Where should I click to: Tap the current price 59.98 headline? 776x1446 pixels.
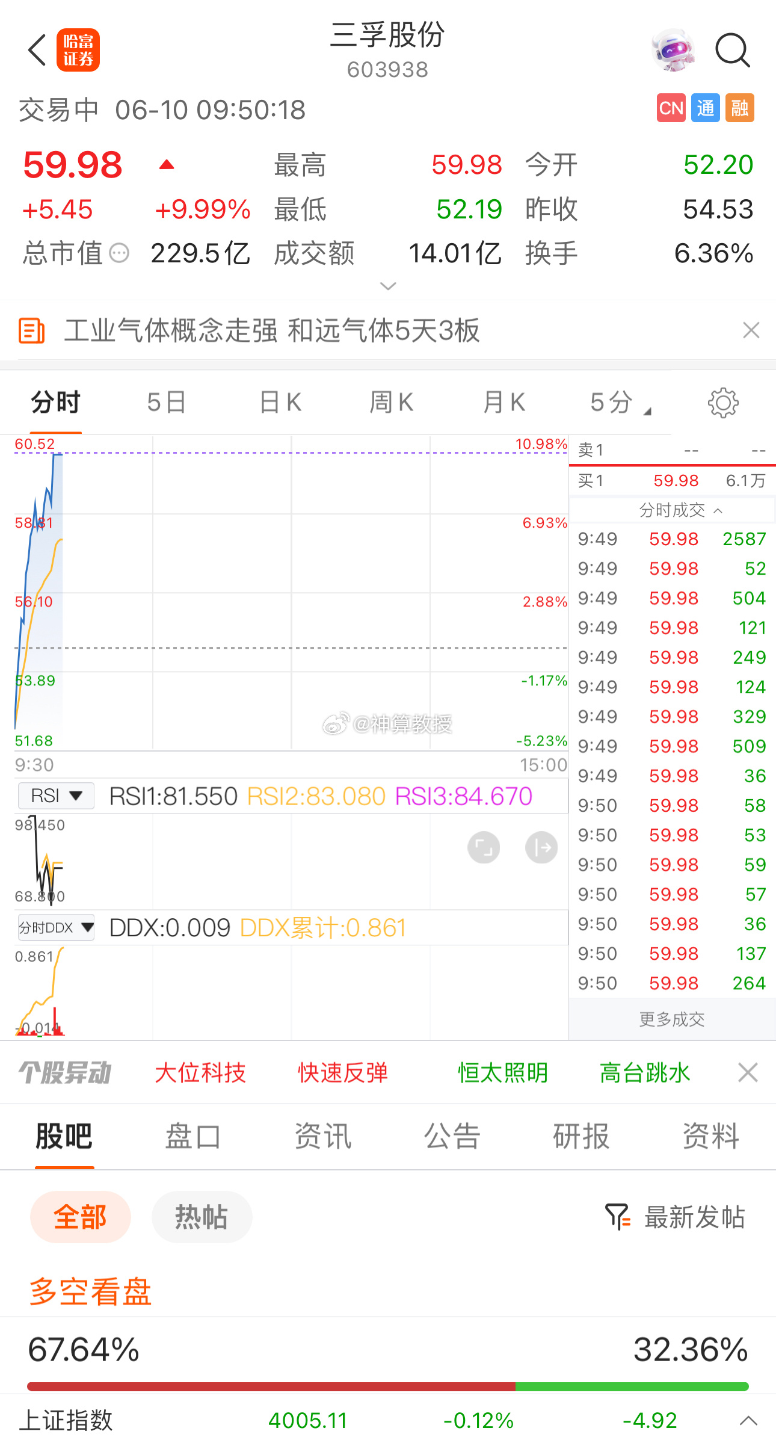73,165
